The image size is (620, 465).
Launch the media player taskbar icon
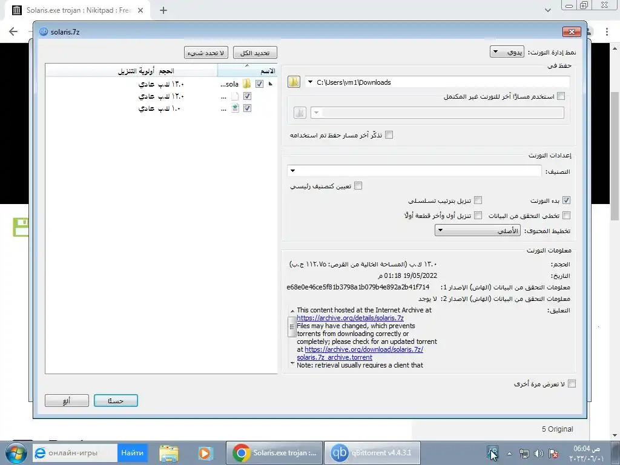206,453
